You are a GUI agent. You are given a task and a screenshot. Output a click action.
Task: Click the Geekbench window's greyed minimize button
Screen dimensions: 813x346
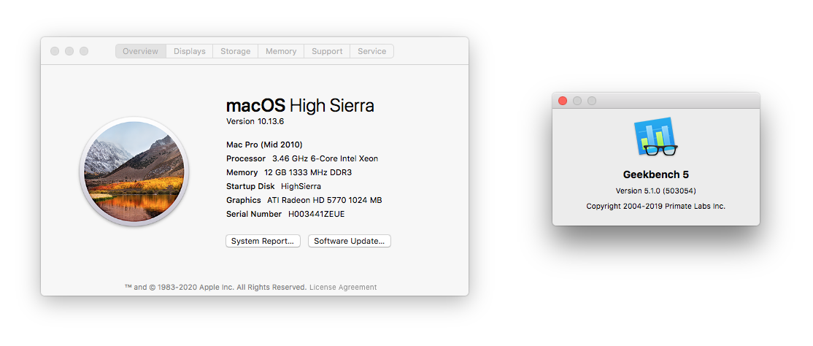[577, 101]
